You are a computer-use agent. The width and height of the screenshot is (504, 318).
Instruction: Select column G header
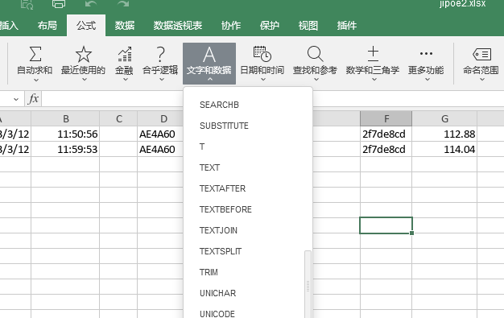[444, 118]
